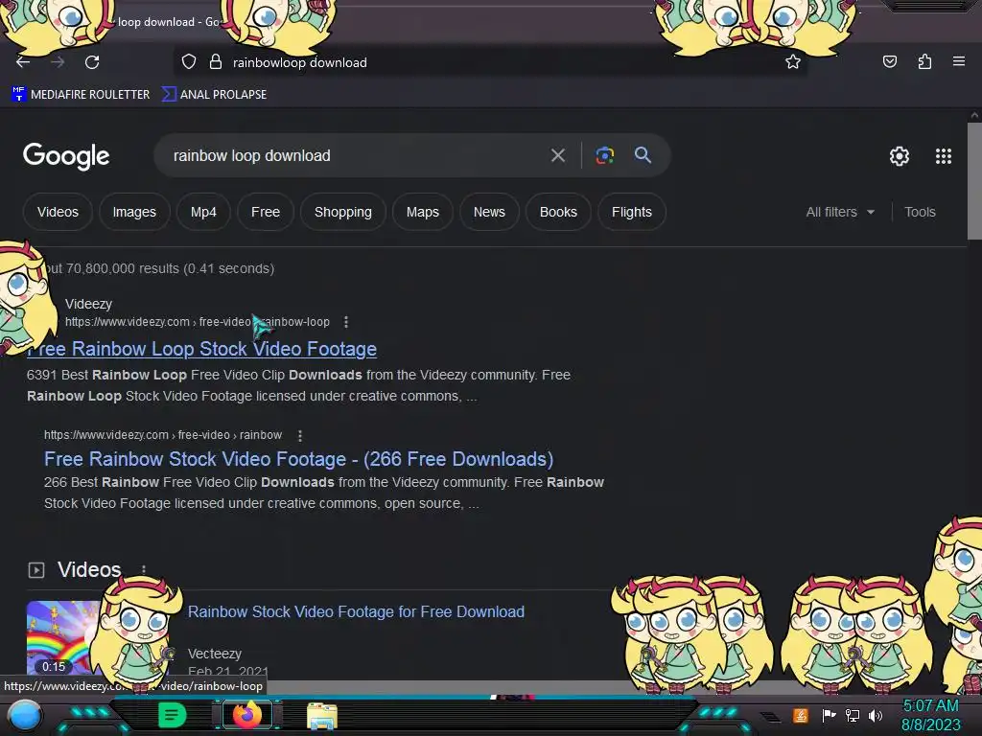Switch to Flights results
Screen dimensions: 982x736
click(x=632, y=212)
